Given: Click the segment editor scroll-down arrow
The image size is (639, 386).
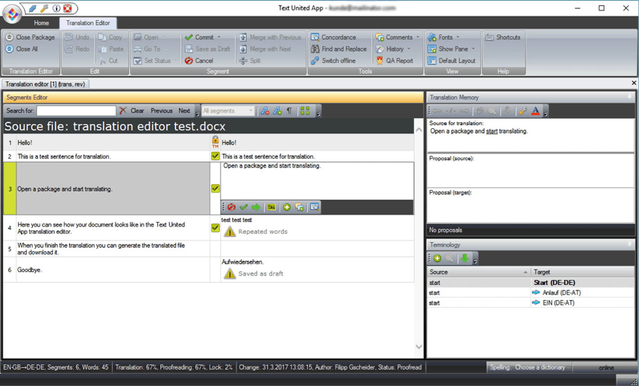Looking at the screenshot, I should [419, 347].
